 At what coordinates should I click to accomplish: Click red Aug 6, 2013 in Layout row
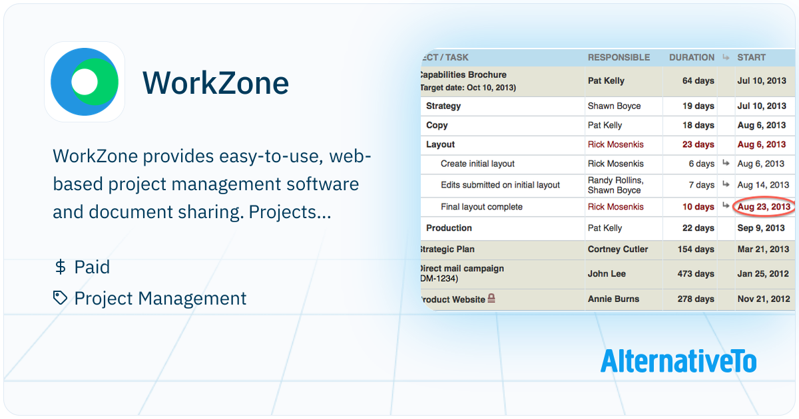coord(761,144)
